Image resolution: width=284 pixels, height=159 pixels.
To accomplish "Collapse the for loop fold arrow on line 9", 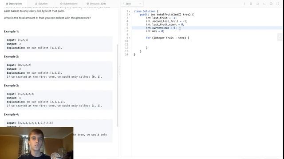I will (x=130, y=38).
